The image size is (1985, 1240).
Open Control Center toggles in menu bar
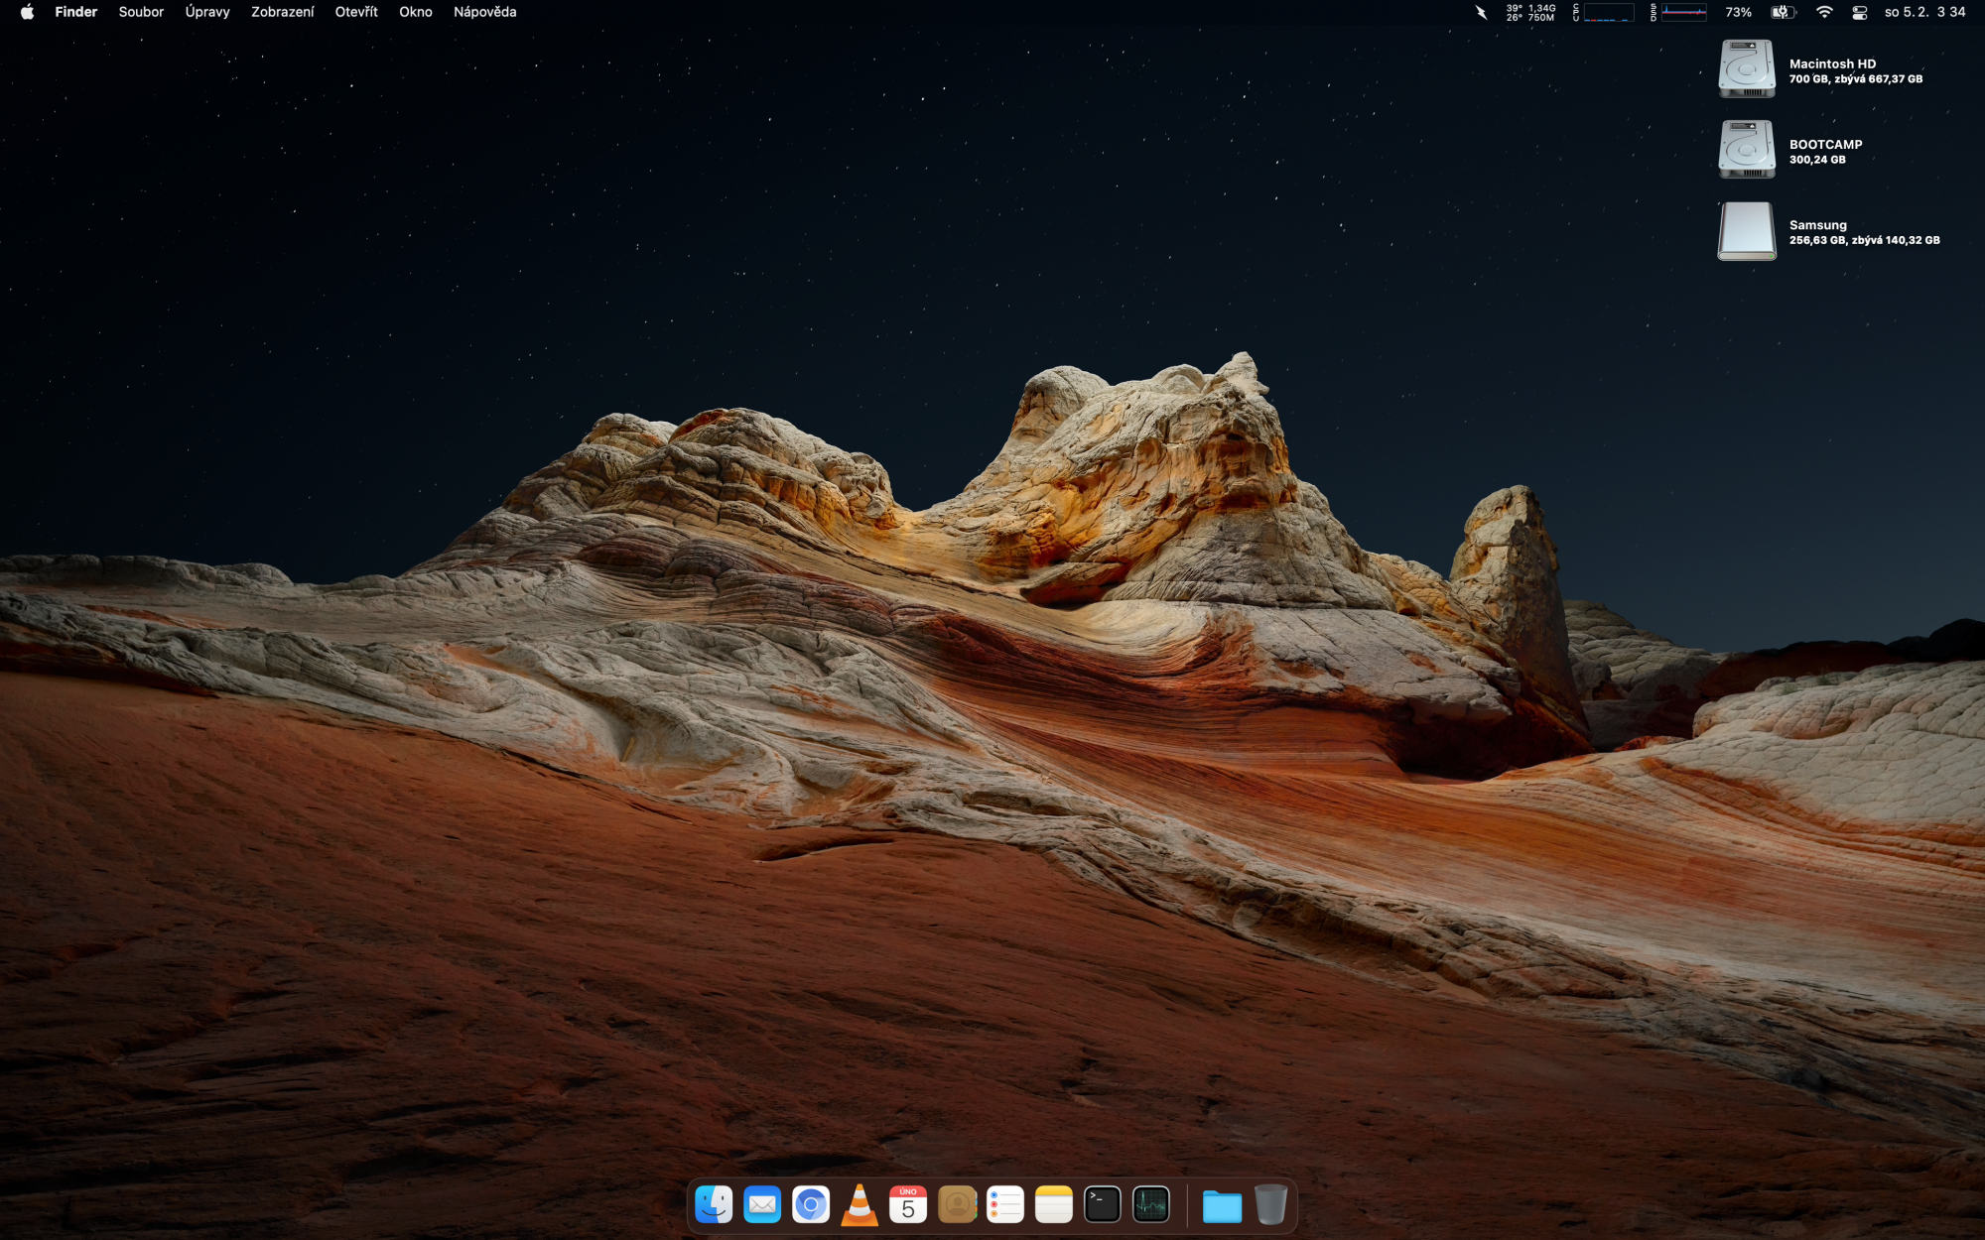pyautogui.click(x=1860, y=12)
